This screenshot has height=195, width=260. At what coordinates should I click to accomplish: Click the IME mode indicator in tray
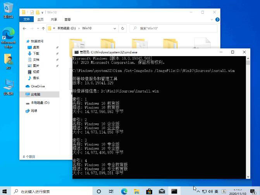[224, 192]
